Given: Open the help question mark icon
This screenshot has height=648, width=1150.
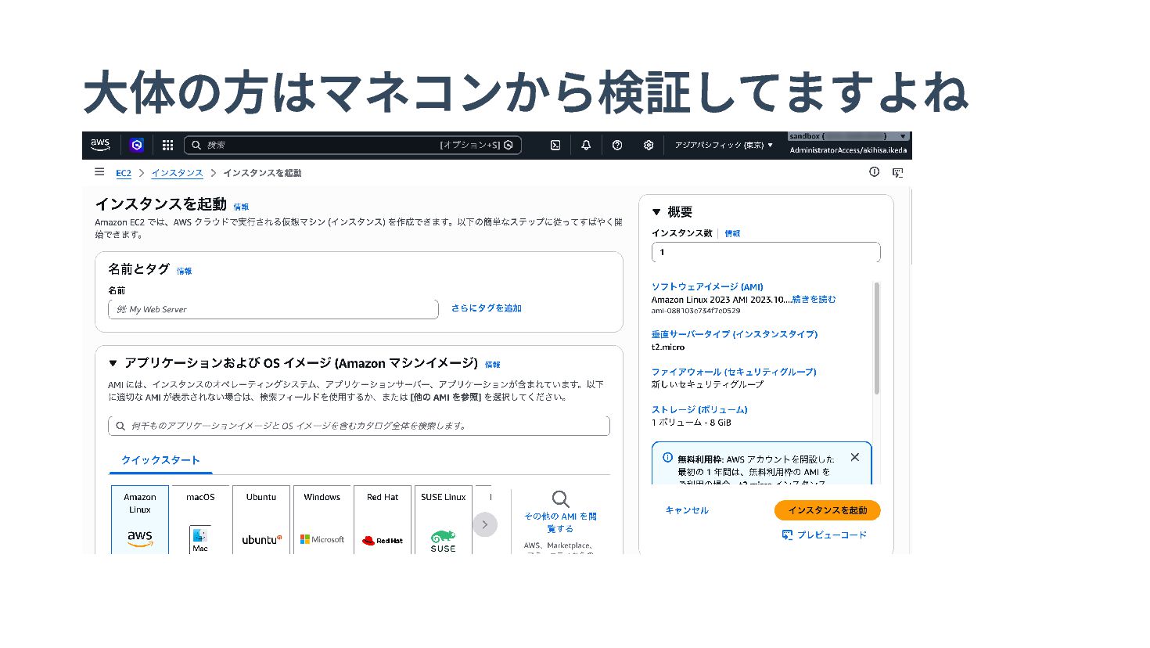Looking at the screenshot, I should coord(617,145).
